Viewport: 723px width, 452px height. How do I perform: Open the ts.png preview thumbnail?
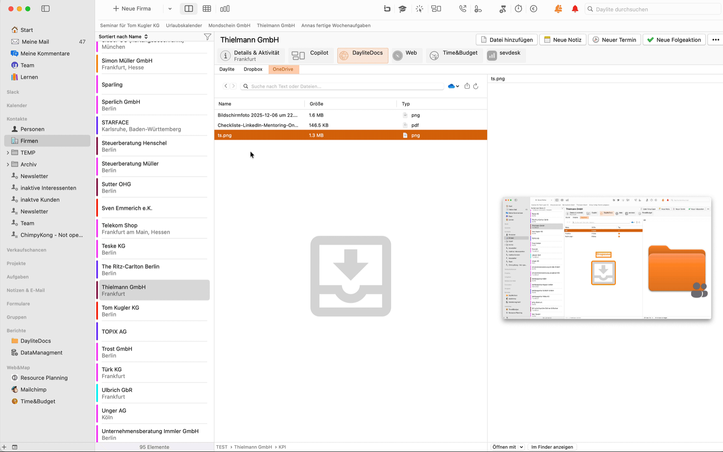coord(607,258)
